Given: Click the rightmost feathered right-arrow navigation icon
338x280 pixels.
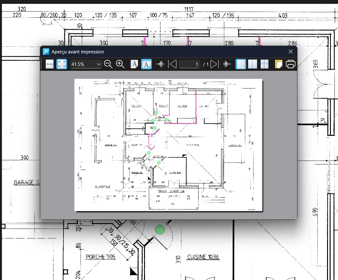Looking at the screenshot, I should point(227,64).
